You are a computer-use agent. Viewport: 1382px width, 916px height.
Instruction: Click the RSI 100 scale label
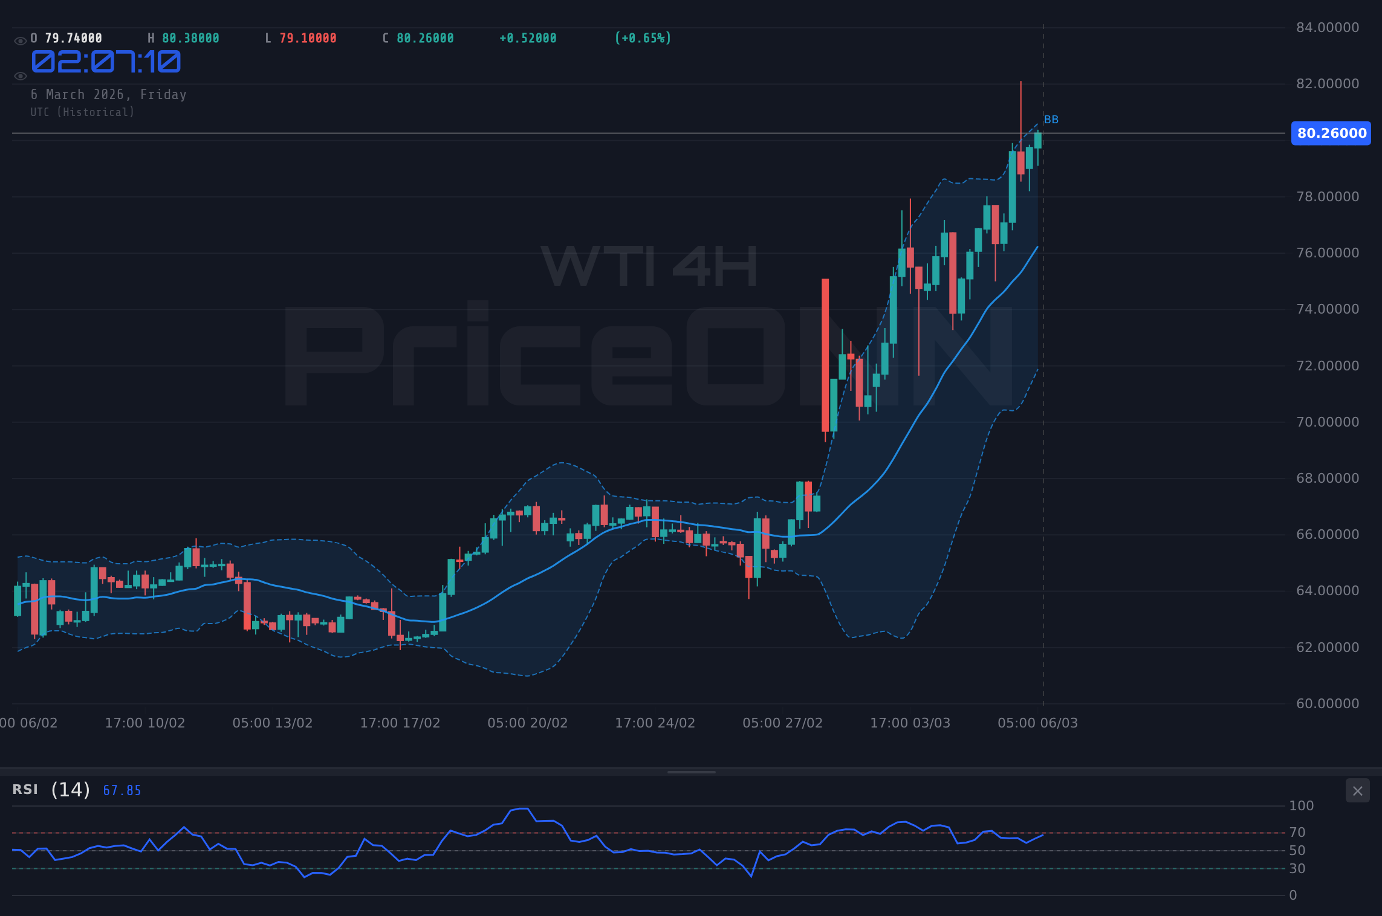(x=1302, y=806)
